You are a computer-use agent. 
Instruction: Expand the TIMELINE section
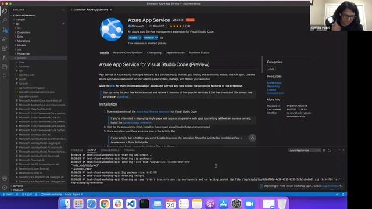(x=18, y=190)
